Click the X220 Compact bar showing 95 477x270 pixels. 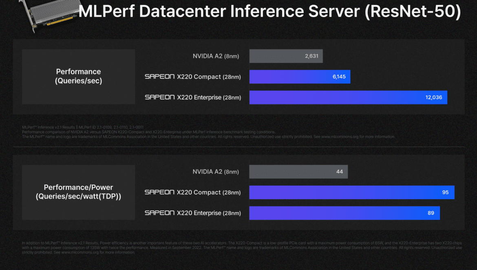352,193
